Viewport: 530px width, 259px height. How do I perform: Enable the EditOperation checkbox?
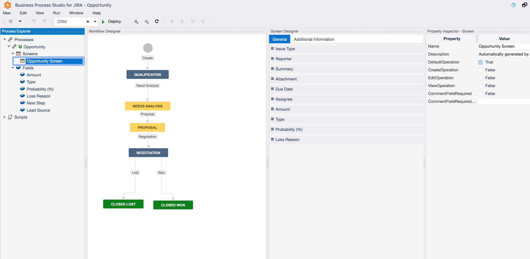point(480,78)
